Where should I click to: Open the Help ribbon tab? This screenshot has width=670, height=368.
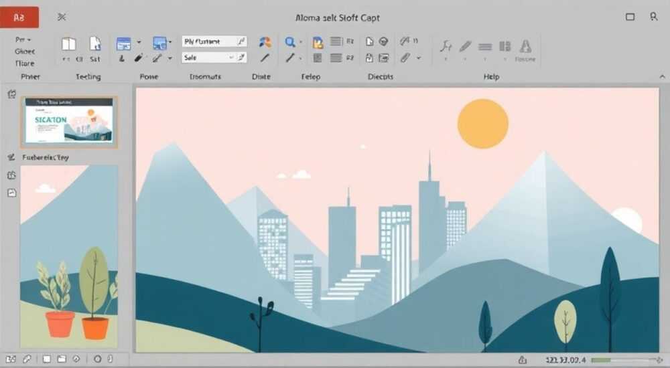click(491, 77)
